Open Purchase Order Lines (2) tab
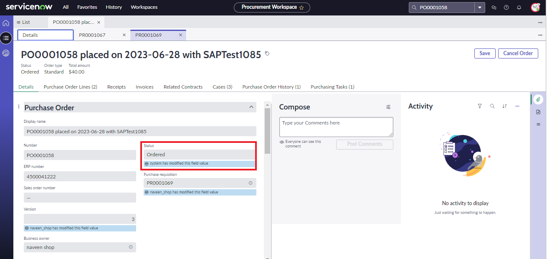Viewport: 547px width, 259px height. coord(71,87)
